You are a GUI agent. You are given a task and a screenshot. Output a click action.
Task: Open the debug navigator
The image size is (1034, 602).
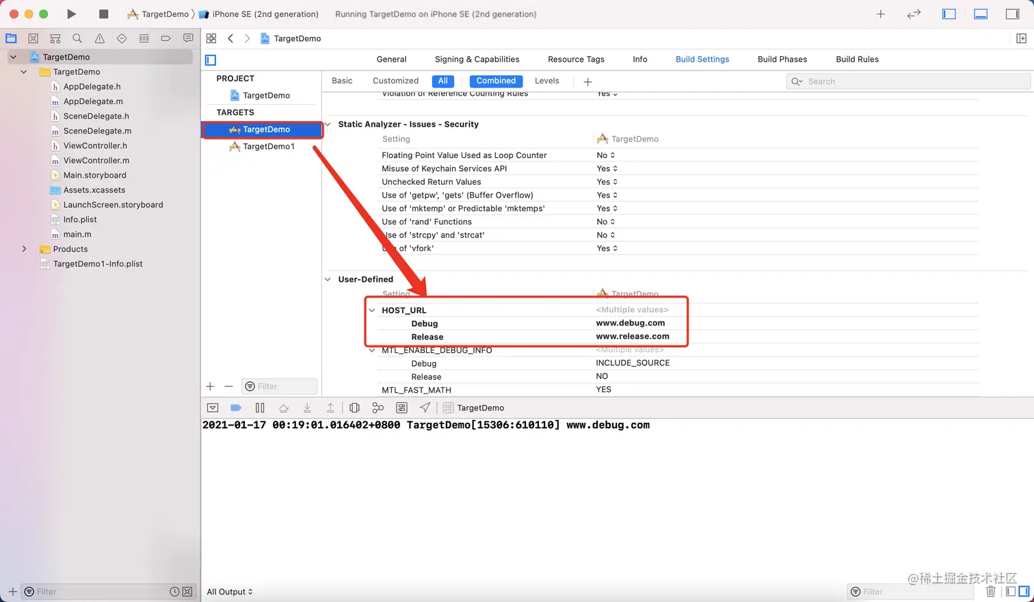coord(144,38)
